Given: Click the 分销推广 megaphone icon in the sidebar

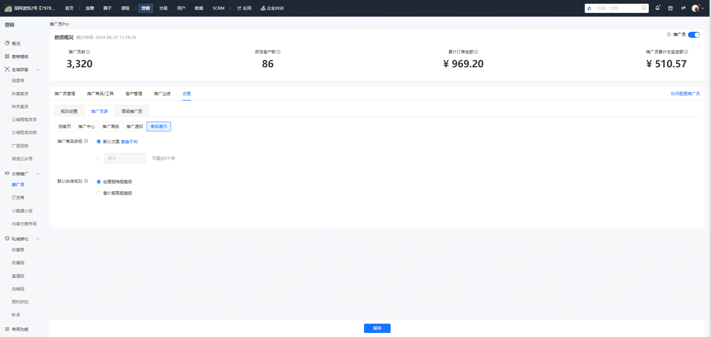Looking at the screenshot, I should point(7,173).
